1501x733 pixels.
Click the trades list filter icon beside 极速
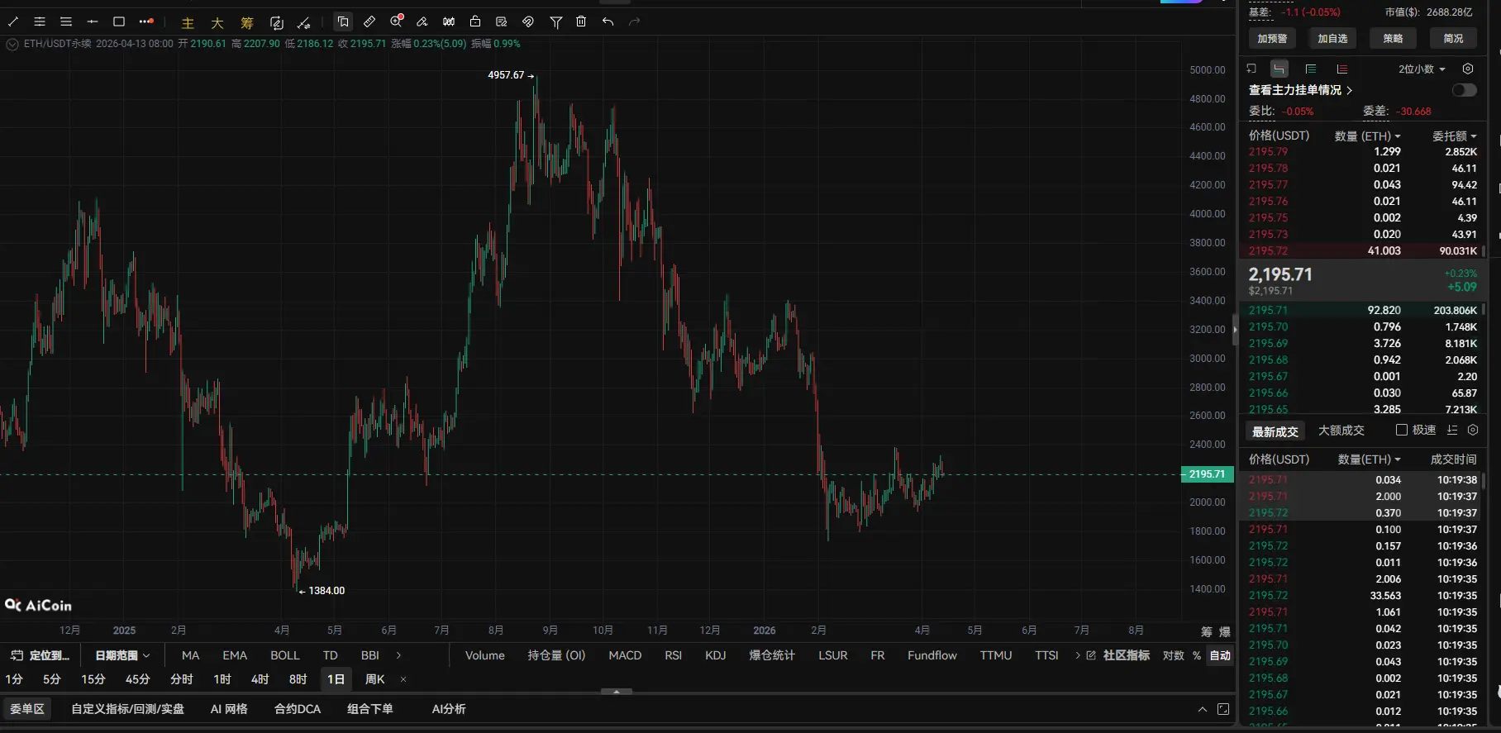[1452, 430]
